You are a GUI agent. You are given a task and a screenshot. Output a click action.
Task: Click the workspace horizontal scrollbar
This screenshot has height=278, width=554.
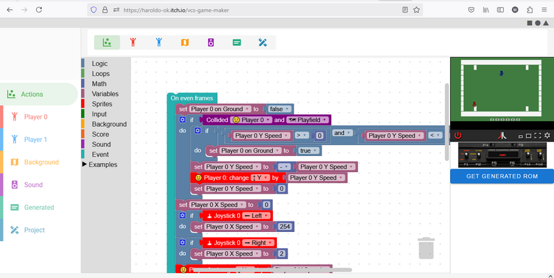(x=271, y=270)
